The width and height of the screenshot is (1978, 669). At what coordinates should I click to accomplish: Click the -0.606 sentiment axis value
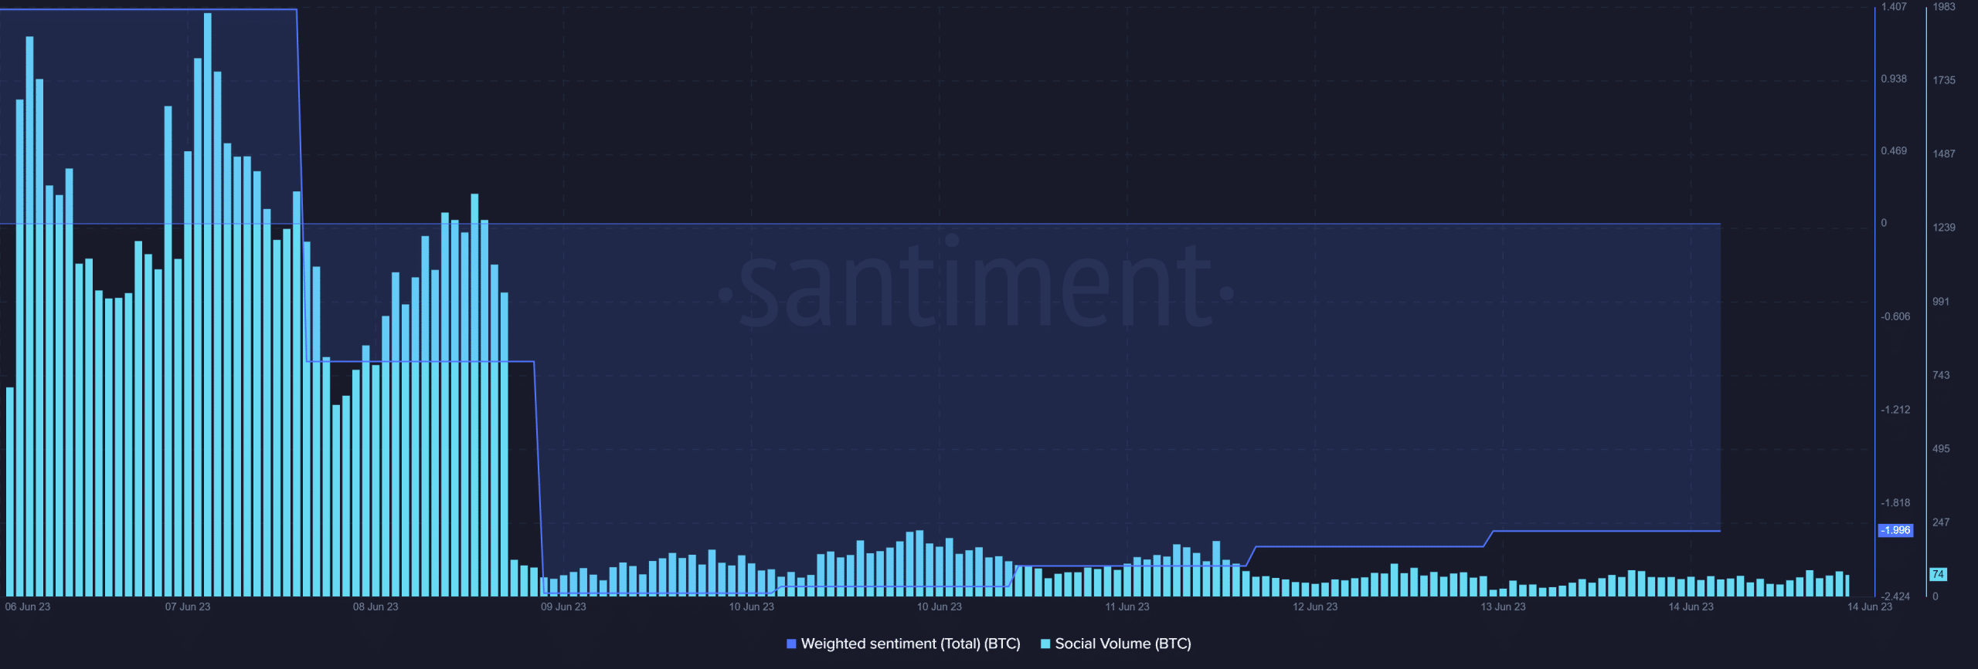1895,316
